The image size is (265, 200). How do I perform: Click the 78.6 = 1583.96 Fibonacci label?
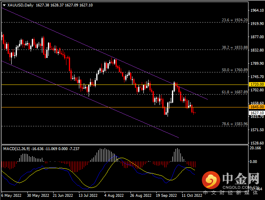[234, 124]
